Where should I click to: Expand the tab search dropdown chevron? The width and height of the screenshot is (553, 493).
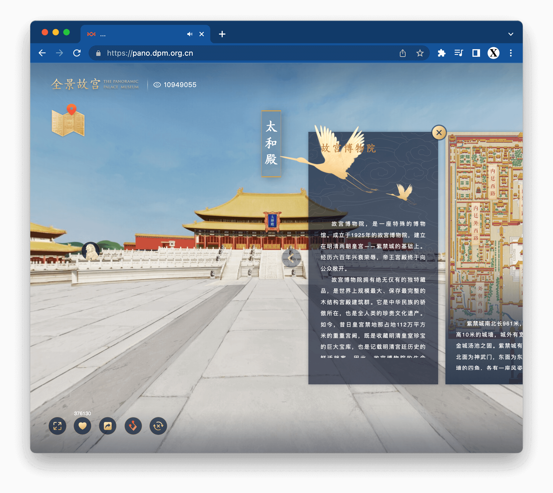[511, 34]
